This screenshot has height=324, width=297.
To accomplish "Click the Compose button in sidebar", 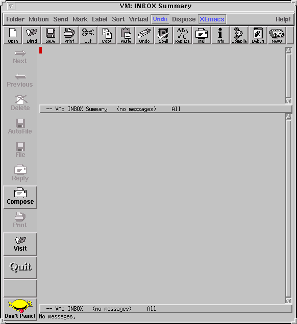I will pyautogui.click(x=20, y=197).
